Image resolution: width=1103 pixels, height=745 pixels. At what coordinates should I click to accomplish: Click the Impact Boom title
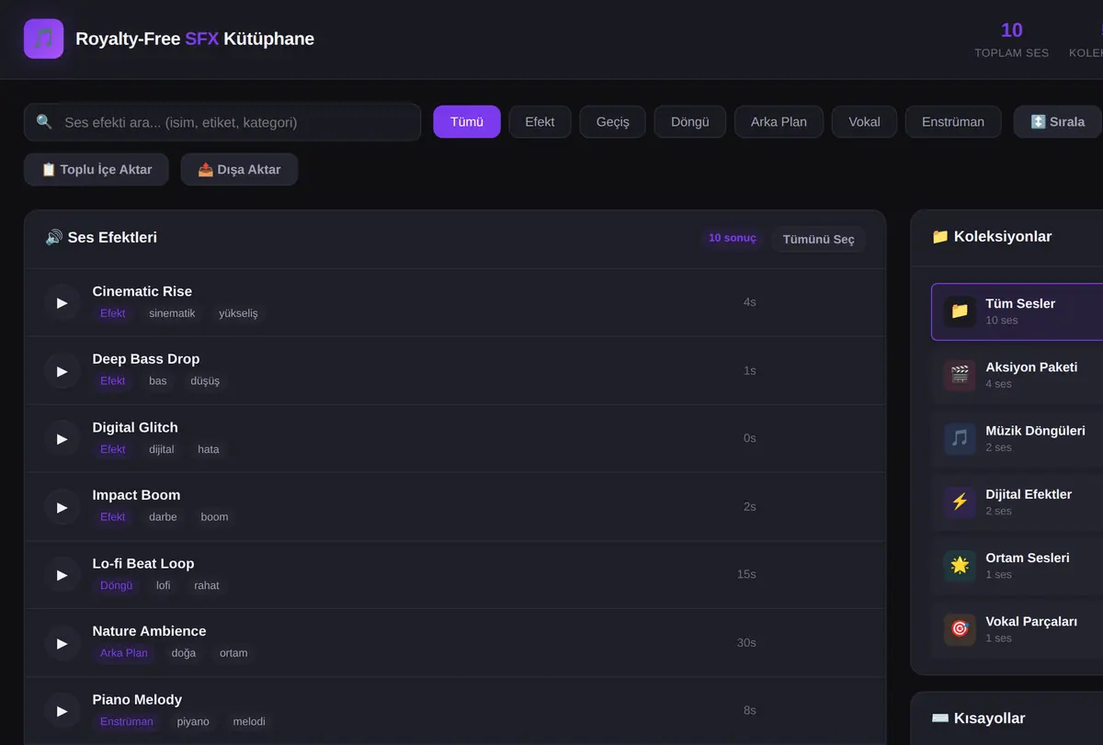(x=136, y=495)
